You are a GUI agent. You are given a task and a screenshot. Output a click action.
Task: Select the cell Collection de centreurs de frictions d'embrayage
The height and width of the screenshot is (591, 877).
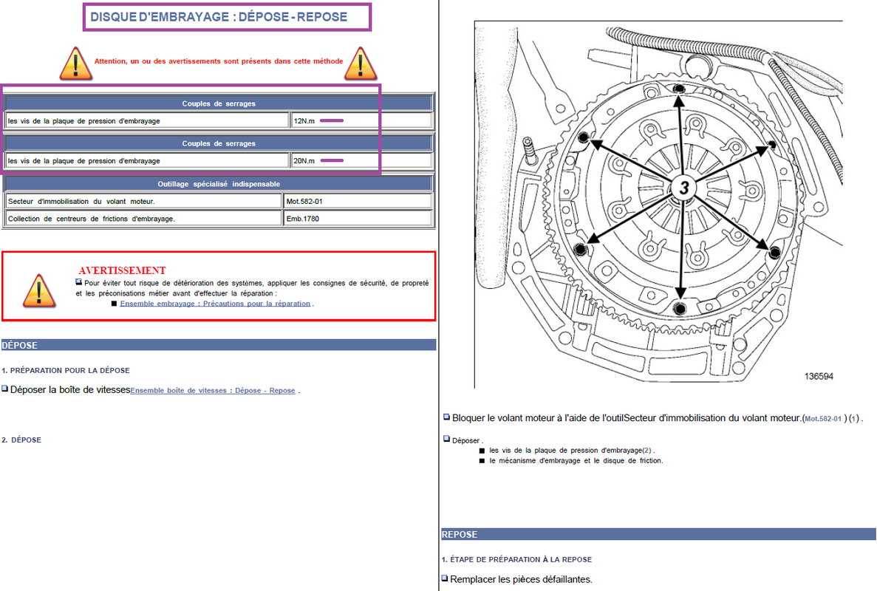point(144,219)
